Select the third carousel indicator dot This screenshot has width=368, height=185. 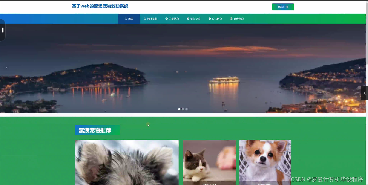click(186, 109)
